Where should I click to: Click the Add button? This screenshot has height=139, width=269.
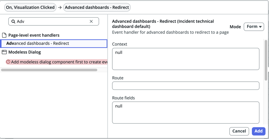258,131
